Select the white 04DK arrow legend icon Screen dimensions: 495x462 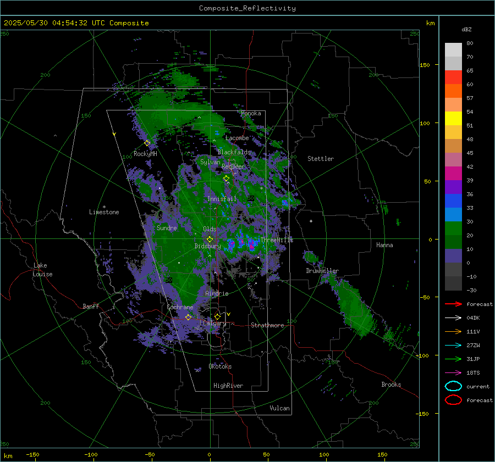tap(453, 318)
